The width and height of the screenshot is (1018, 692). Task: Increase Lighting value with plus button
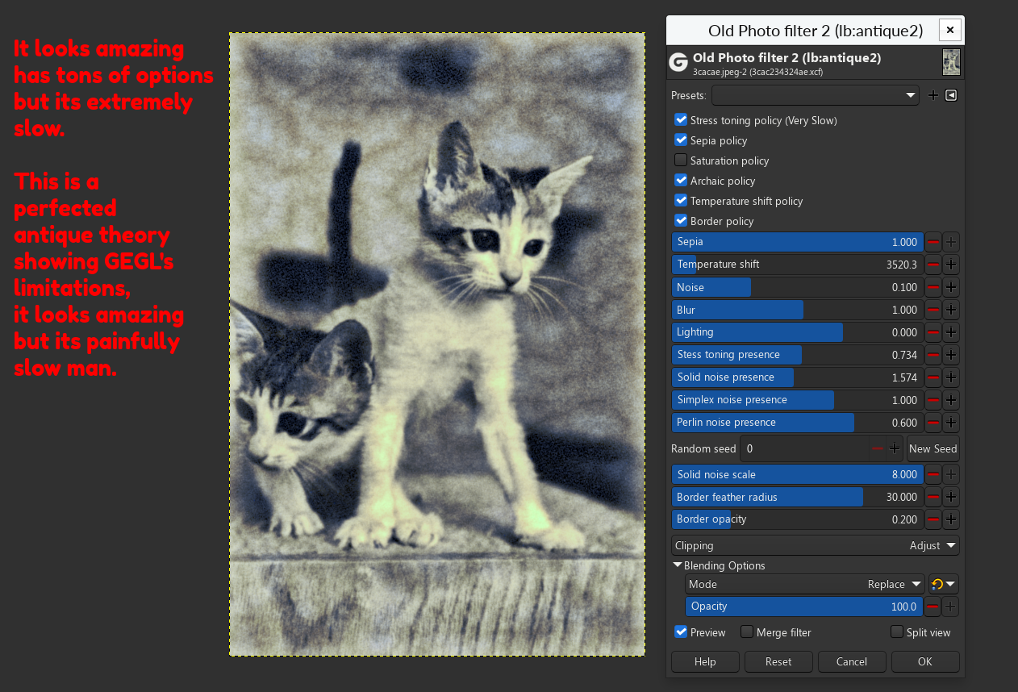coord(951,332)
